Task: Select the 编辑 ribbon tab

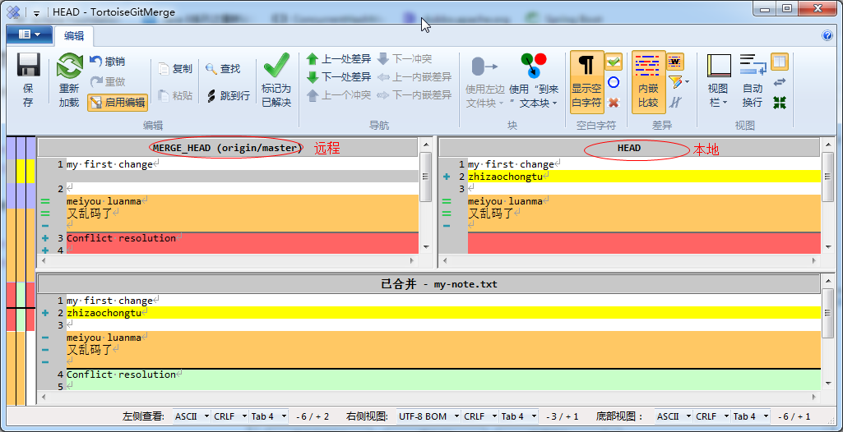Action: [x=74, y=36]
